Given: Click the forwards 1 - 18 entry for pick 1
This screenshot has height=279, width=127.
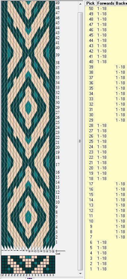Looking at the screenshot, I should 102,269.
